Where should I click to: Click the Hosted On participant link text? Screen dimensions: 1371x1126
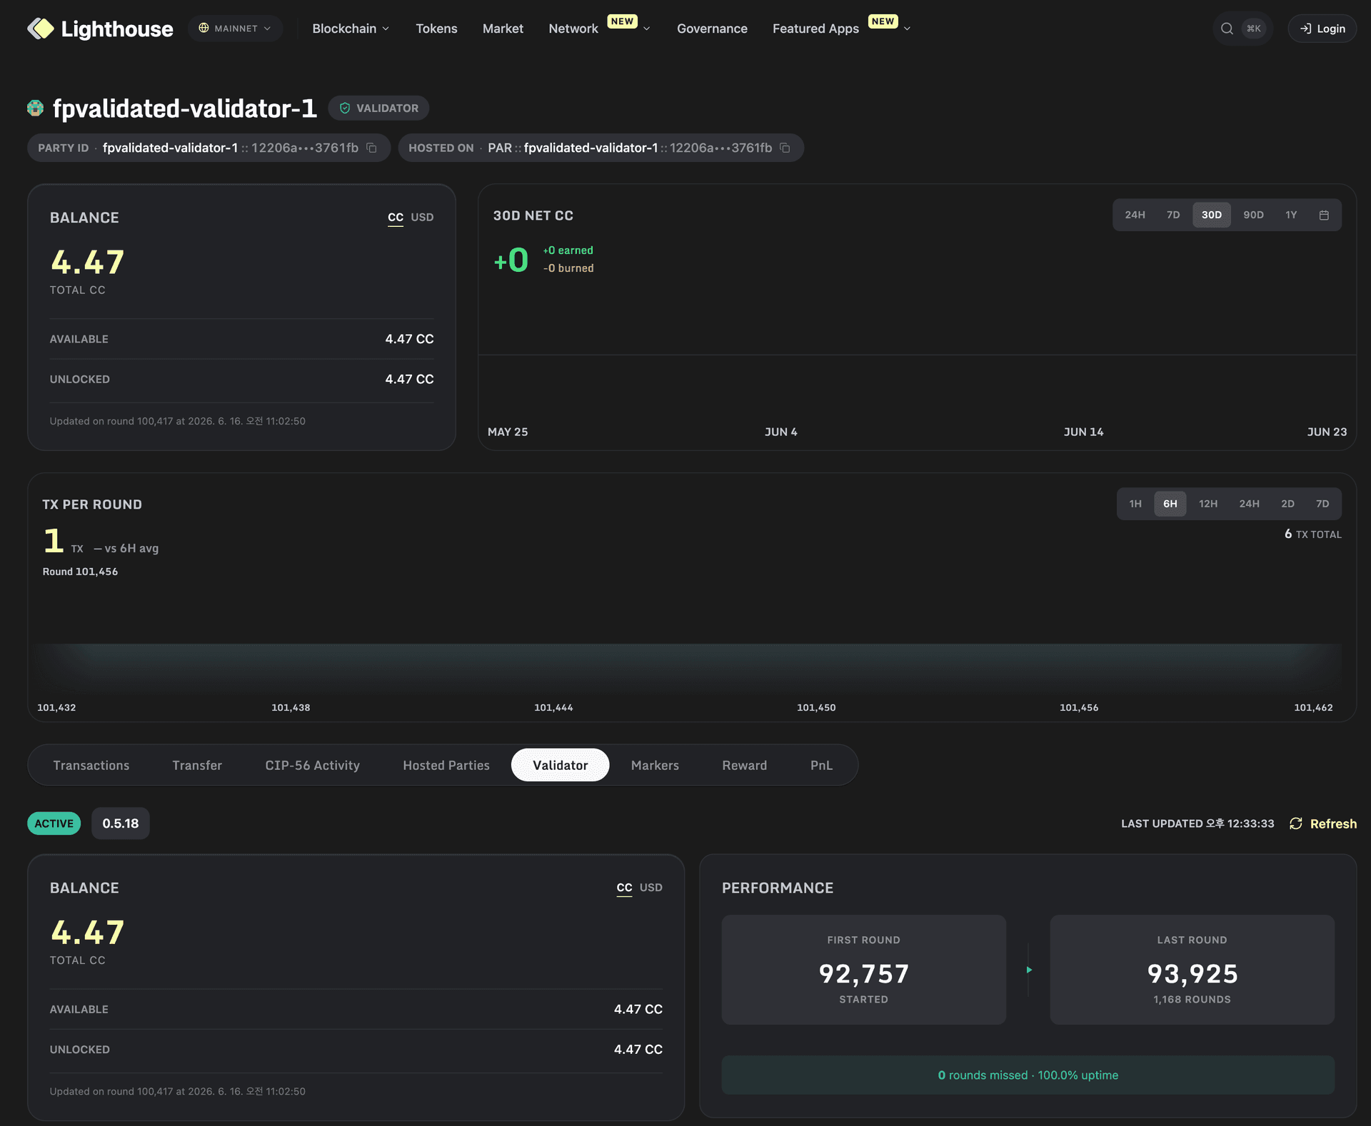click(x=630, y=148)
